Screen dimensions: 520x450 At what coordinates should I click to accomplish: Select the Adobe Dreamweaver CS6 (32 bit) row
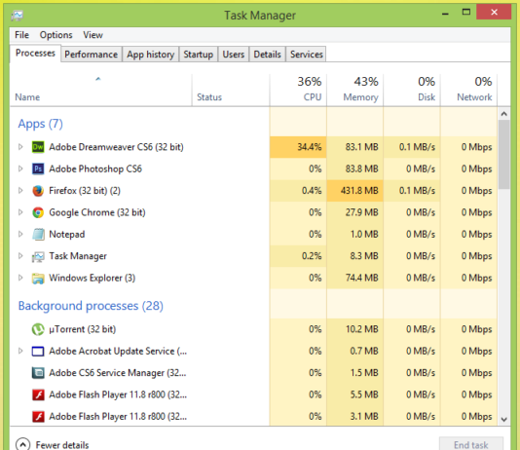tap(253, 147)
